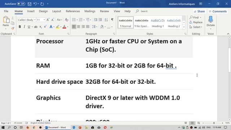This screenshot has width=231, height=130.
Task: Open Windows Start menu
Action: [3, 127]
